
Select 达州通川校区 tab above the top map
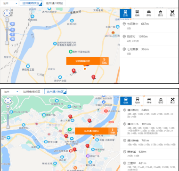[54, 3]
